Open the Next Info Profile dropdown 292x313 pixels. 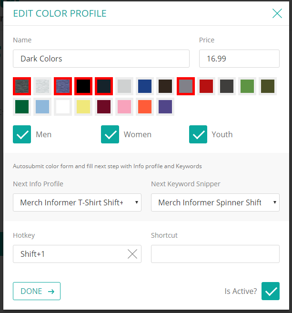(x=77, y=202)
